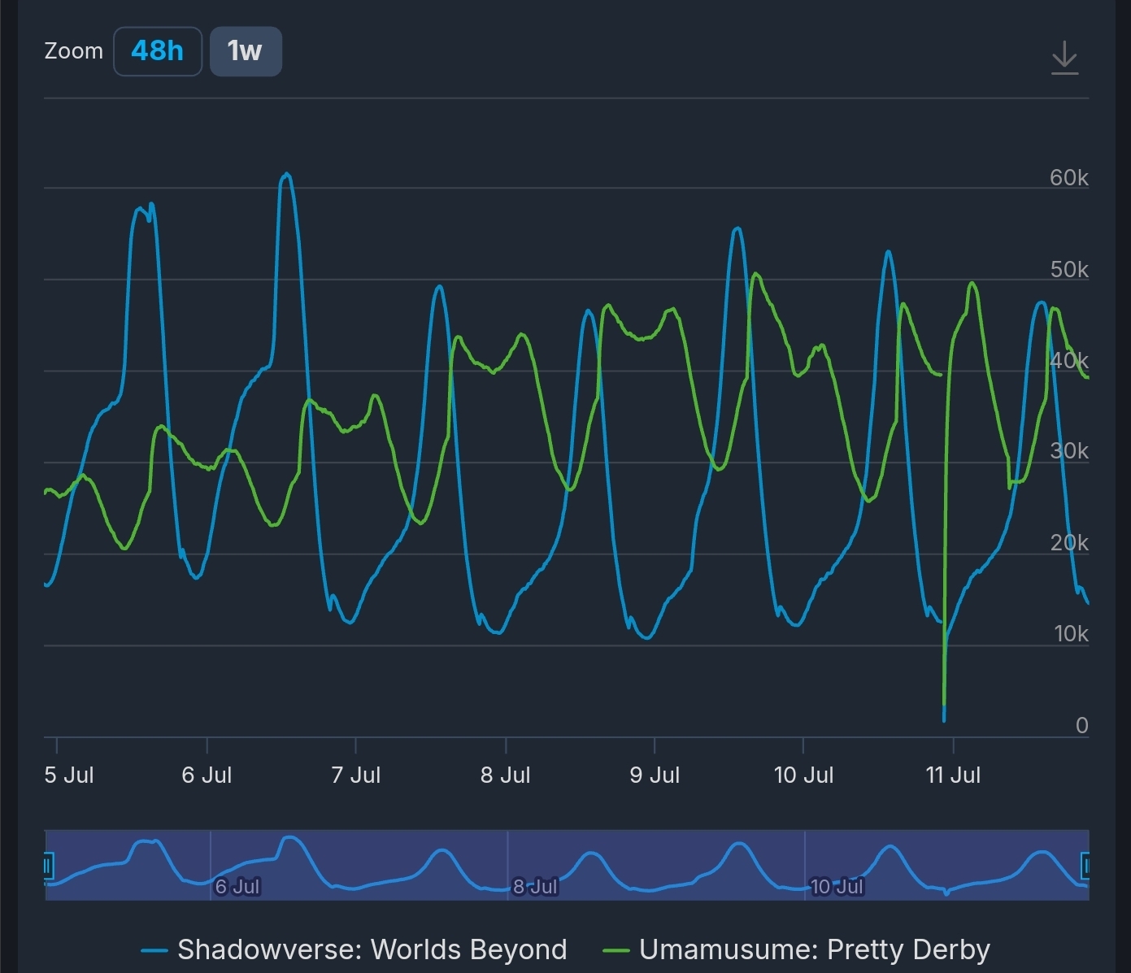Click the 30k y-axis label

coord(1068,450)
